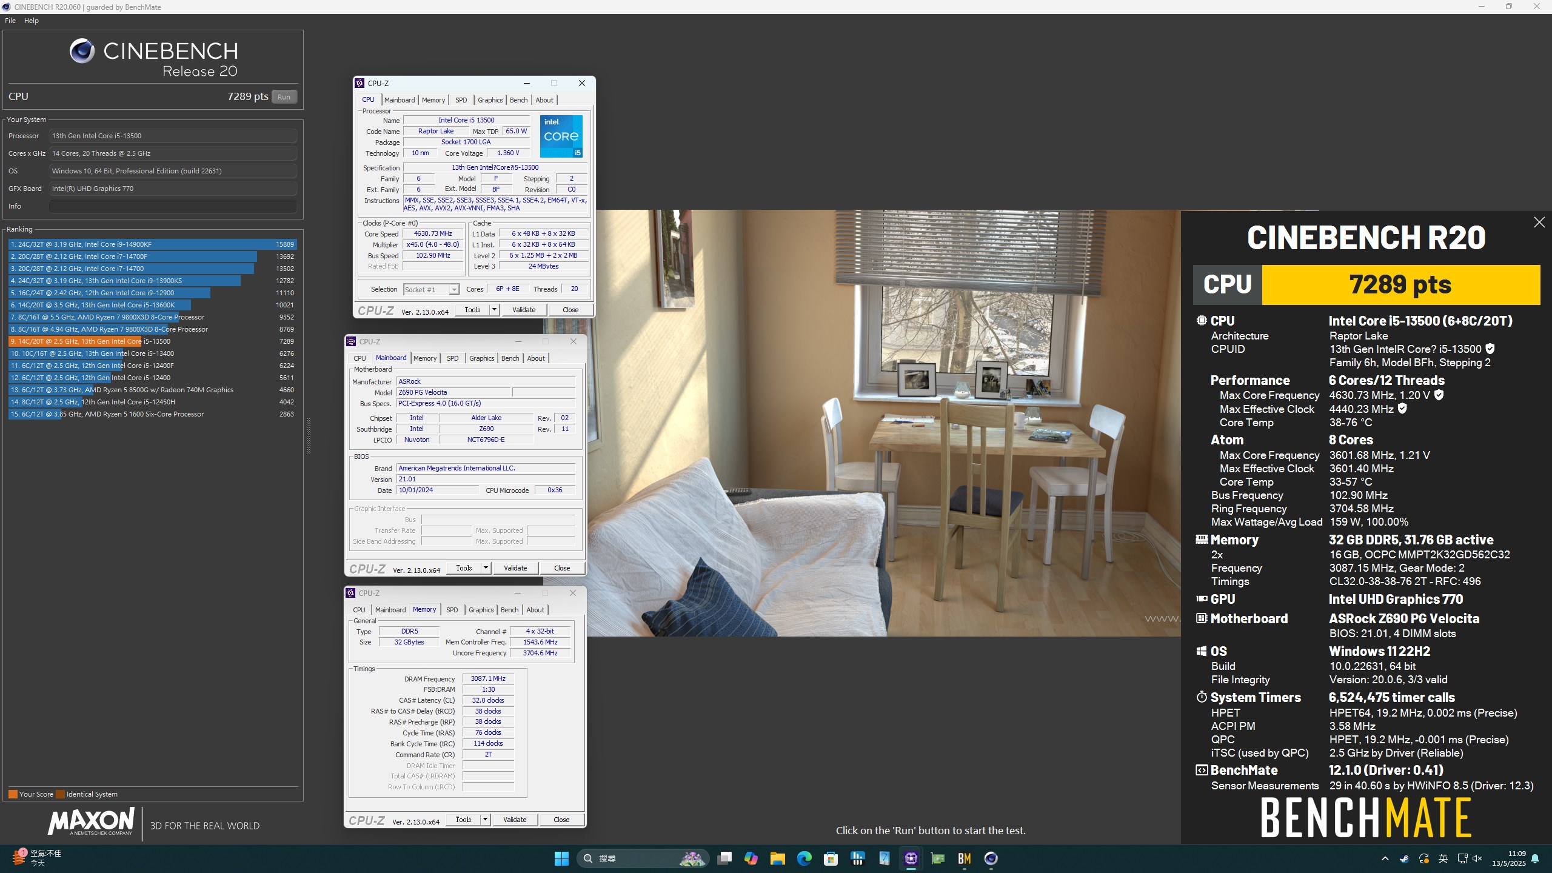Switch to Bench tab in top CPU-Z window

point(518,100)
